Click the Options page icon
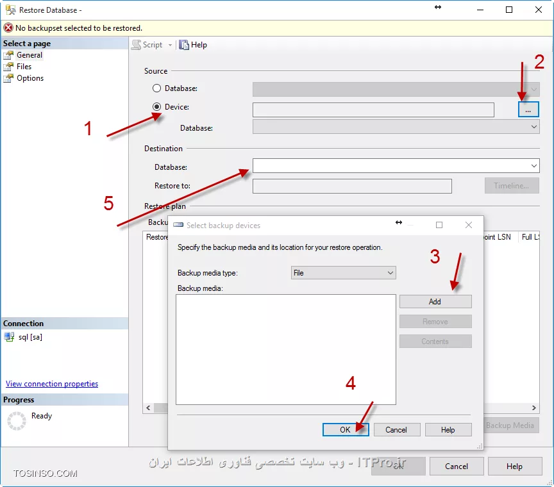The height and width of the screenshot is (487, 554). click(x=8, y=78)
